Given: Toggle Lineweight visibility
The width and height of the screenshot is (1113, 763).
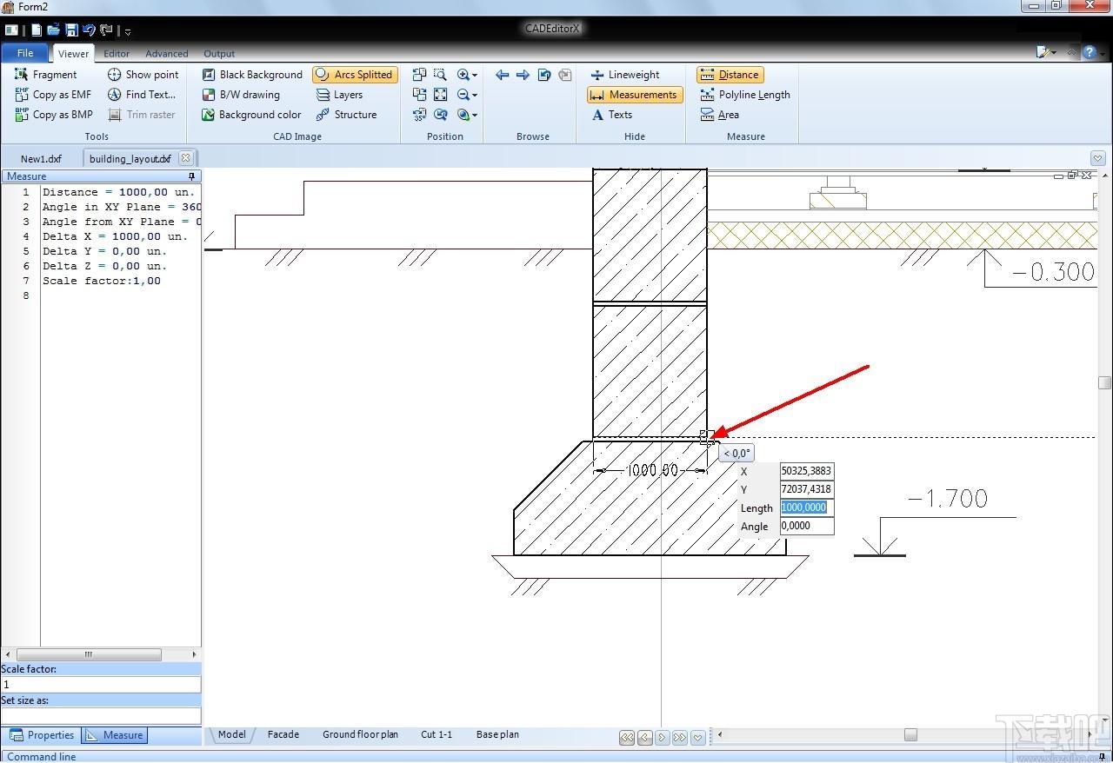Looking at the screenshot, I should pyautogui.click(x=624, y=75).
